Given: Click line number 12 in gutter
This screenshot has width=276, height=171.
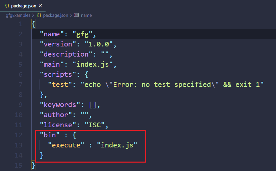Looking at the screenshot, I should [19, 135].
